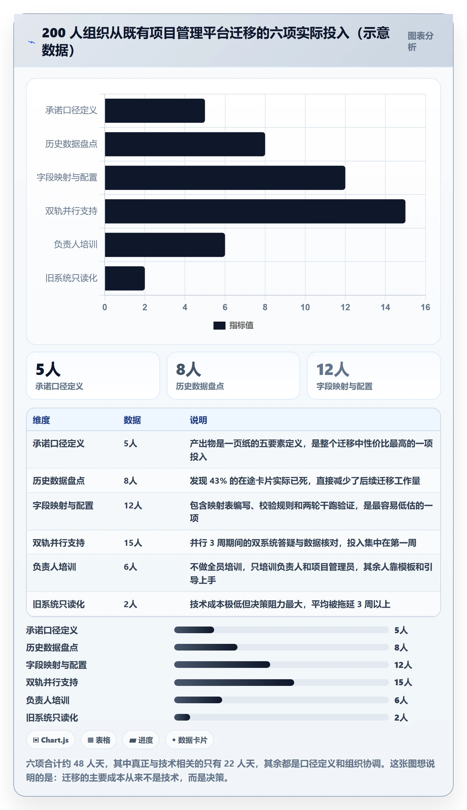Click the 维度 column header

pos(41,420)
